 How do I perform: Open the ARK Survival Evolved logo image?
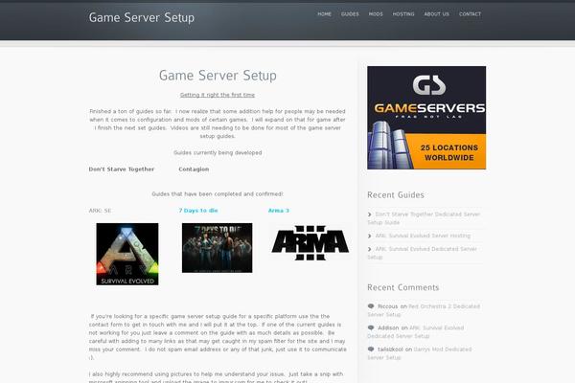pos(127,254)
